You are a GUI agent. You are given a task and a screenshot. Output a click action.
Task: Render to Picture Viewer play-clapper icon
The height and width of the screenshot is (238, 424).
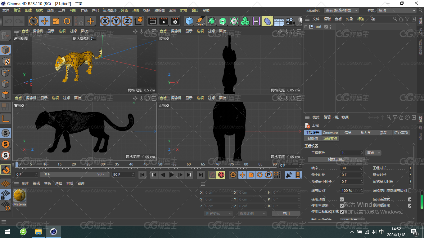point(164,21)
